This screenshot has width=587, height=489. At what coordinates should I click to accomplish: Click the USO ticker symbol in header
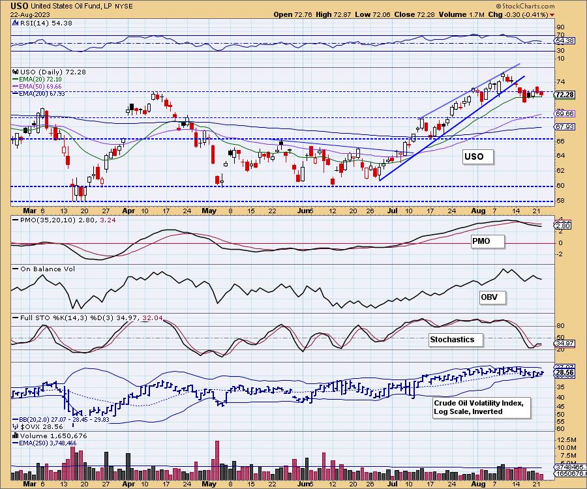[19, 6]
